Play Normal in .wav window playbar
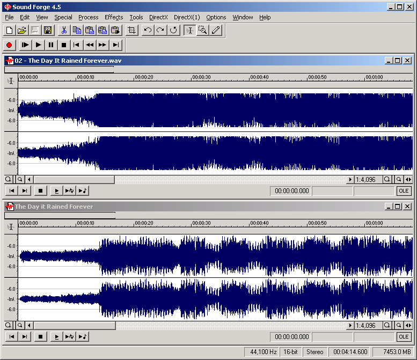This screenshot has height=360, width=417. click(56, 190)
